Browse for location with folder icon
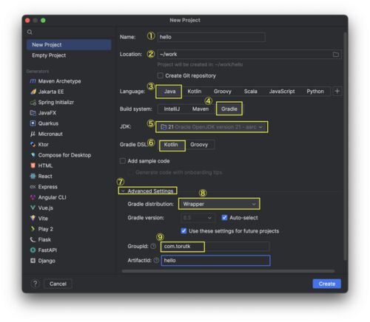The height and width of the screenshot is (322, 370). point(336,55)
